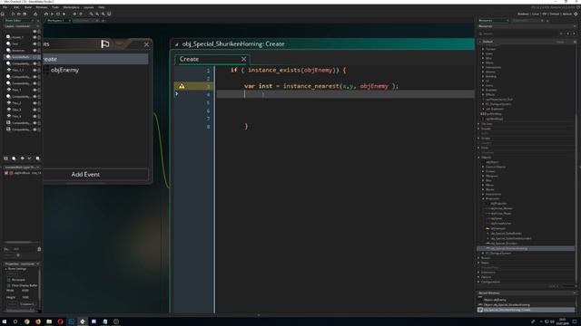Click the Stop game toolbar icon

(58, 14)
